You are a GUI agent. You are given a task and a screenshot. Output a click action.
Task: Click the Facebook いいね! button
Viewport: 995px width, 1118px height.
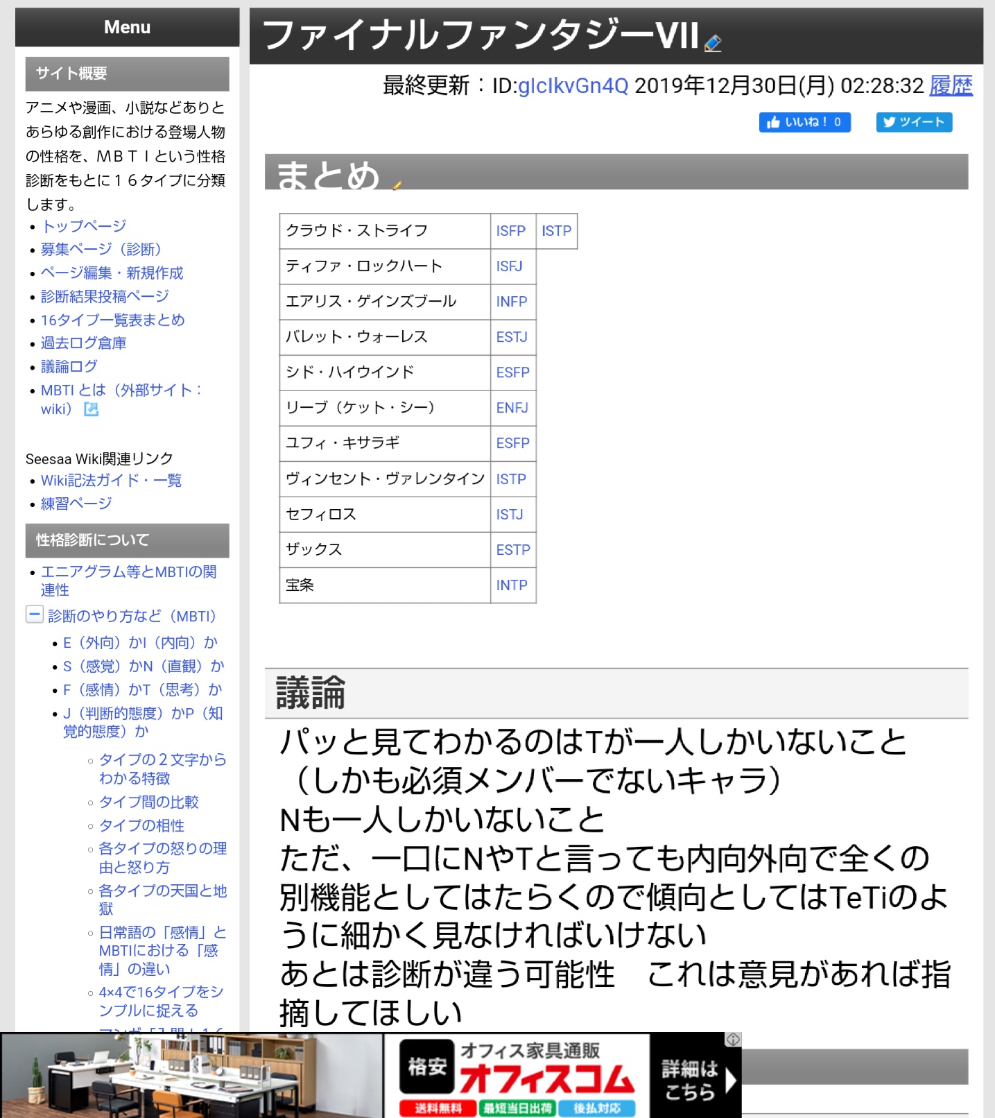click(x=804, y=122)
